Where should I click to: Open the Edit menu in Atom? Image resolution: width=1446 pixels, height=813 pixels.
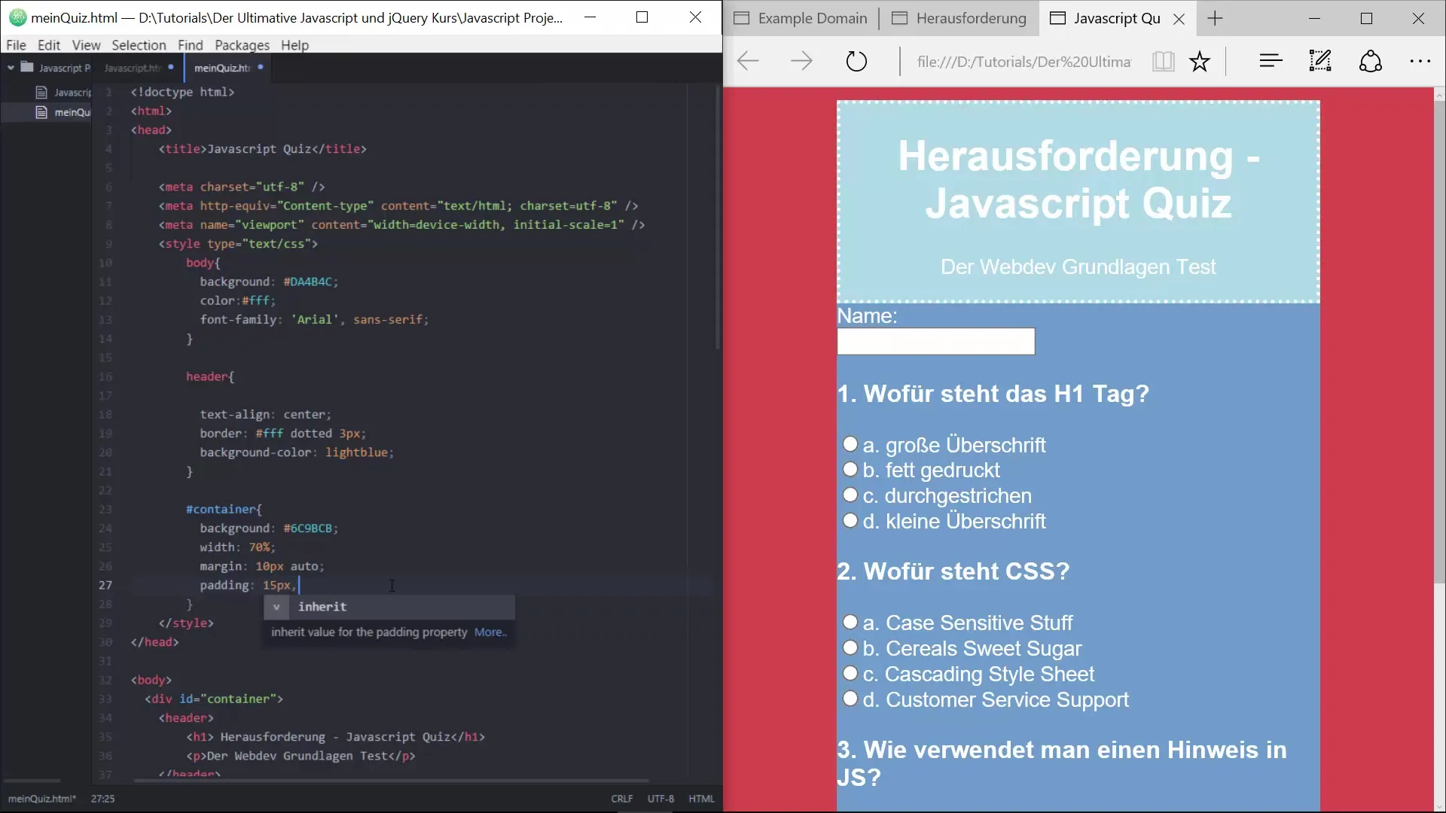point(49,45)
